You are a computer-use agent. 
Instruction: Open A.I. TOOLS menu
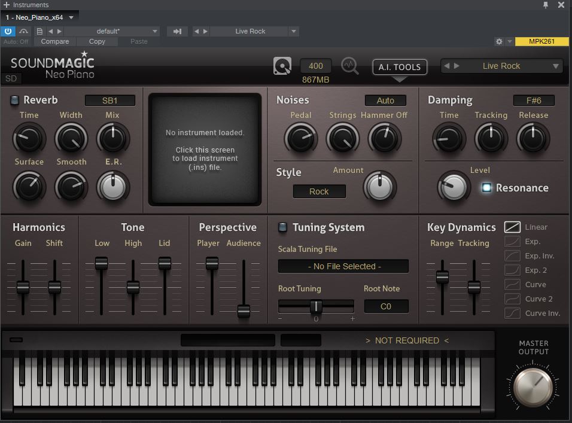pos(400,67)
